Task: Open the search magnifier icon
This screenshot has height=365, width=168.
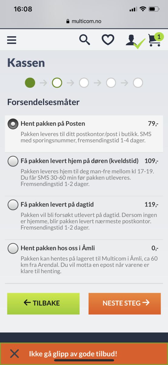Action: click(x=85, y=40)
